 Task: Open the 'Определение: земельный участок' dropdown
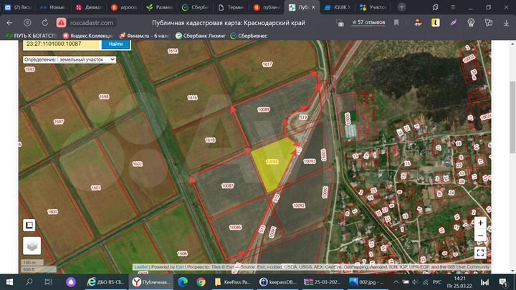pyautogui.click(x=68, y=59)
